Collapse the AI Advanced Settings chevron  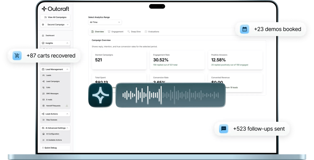pyautogui.click(x=67, y=128)
